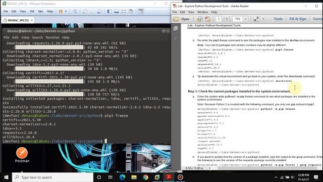Click the 75% zoom level field
323x182 pixels.
coord(238,19)
